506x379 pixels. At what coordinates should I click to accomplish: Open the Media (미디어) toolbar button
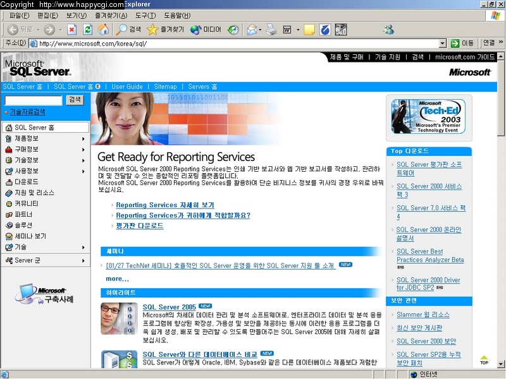(206, 30)
